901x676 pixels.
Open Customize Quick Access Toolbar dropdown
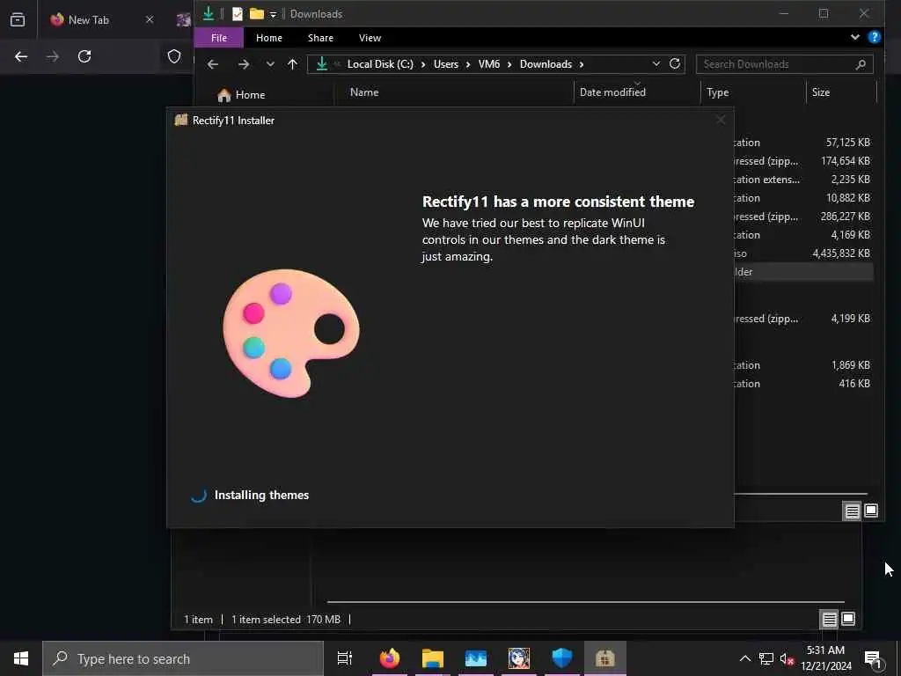pos(273,14)
